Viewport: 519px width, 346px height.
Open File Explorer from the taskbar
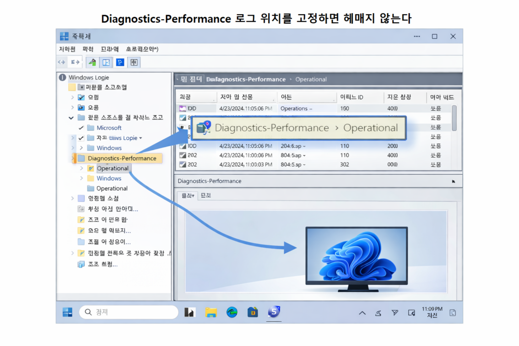[x=211, y=312]
